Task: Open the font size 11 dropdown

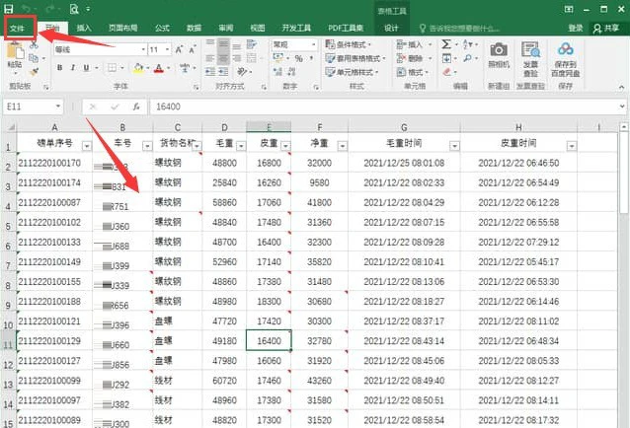Action: [x=168, y=49]
